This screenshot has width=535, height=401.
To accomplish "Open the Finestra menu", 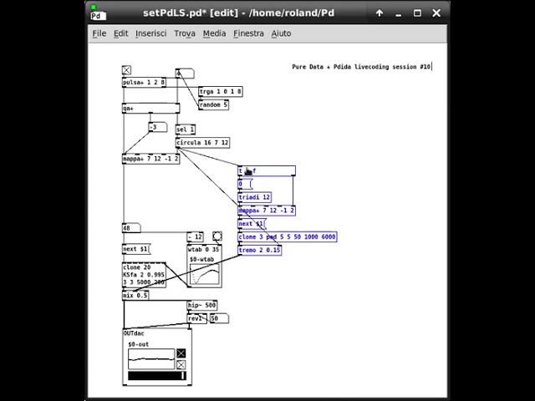I will (x=248, y=33).
